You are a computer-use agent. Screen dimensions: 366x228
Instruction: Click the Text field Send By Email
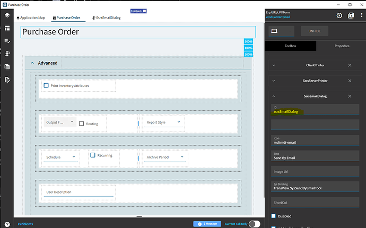(315, 156)
